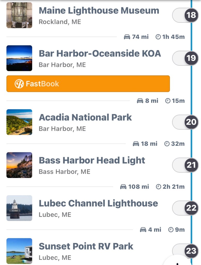Open Bass Harbor Head Light stop

click(x=92, y=160)
